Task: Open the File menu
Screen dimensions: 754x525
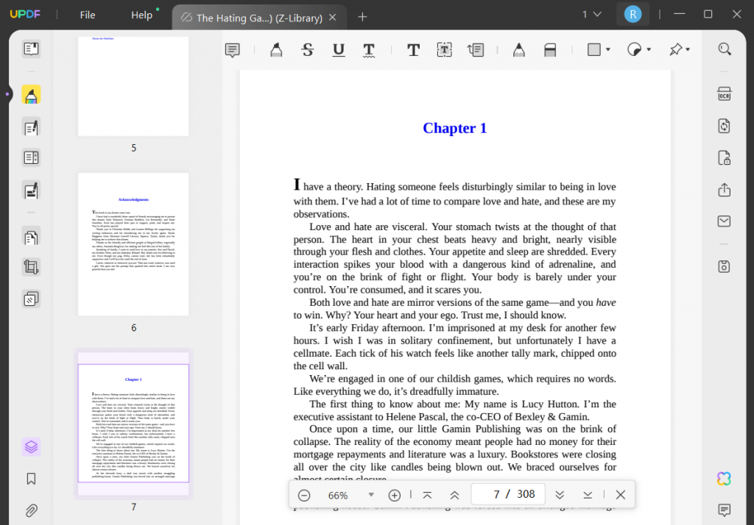Action: click(87, 15)
